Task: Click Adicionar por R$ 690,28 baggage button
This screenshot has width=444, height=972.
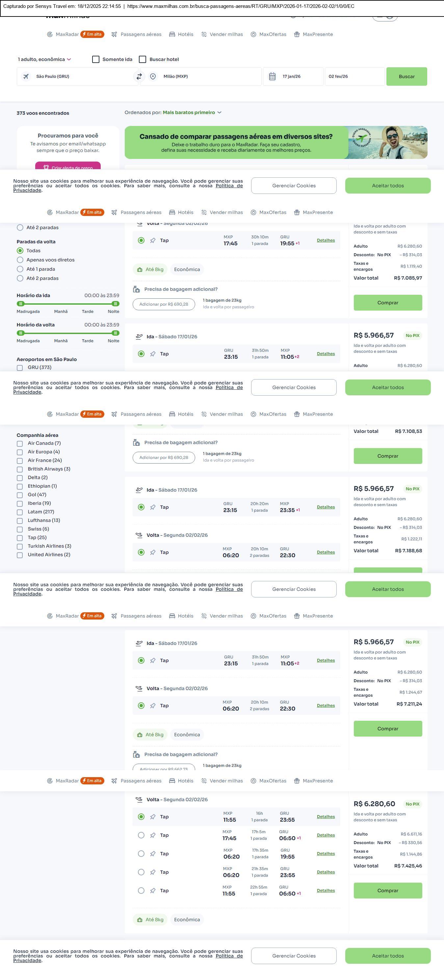Action: click(x=164, y=304)
